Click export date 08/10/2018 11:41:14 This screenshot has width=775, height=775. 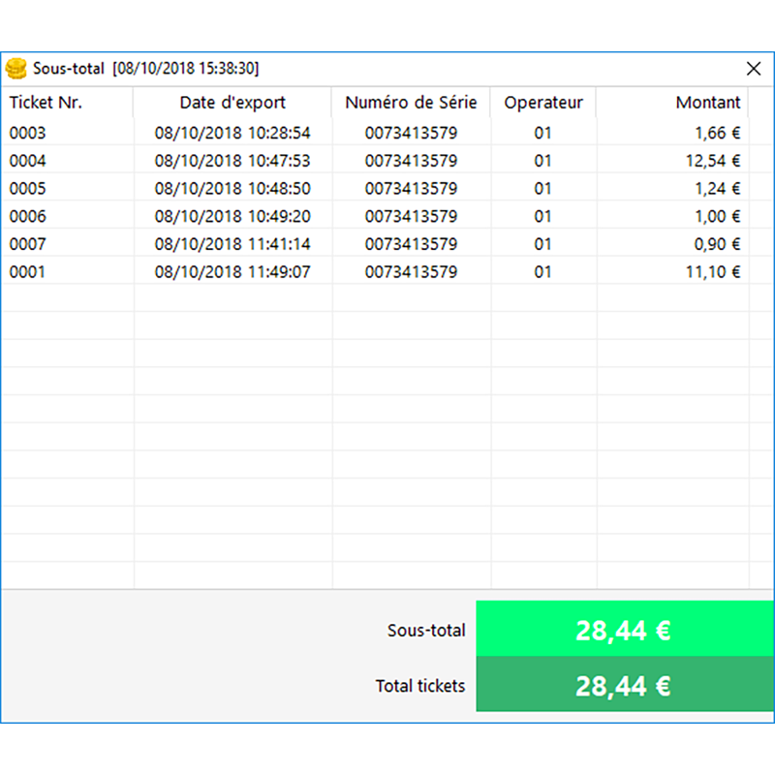tap(232, 245)
